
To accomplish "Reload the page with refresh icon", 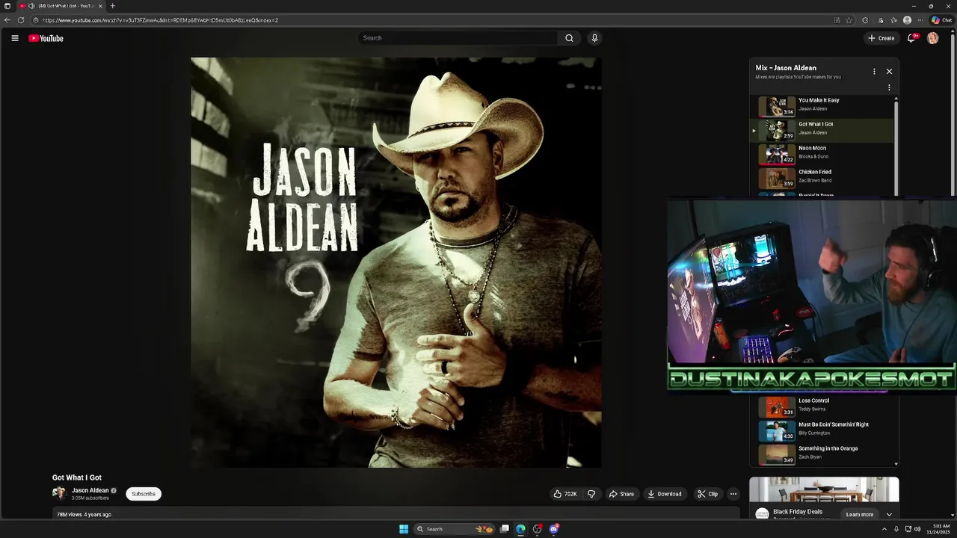I will [21, 20].
